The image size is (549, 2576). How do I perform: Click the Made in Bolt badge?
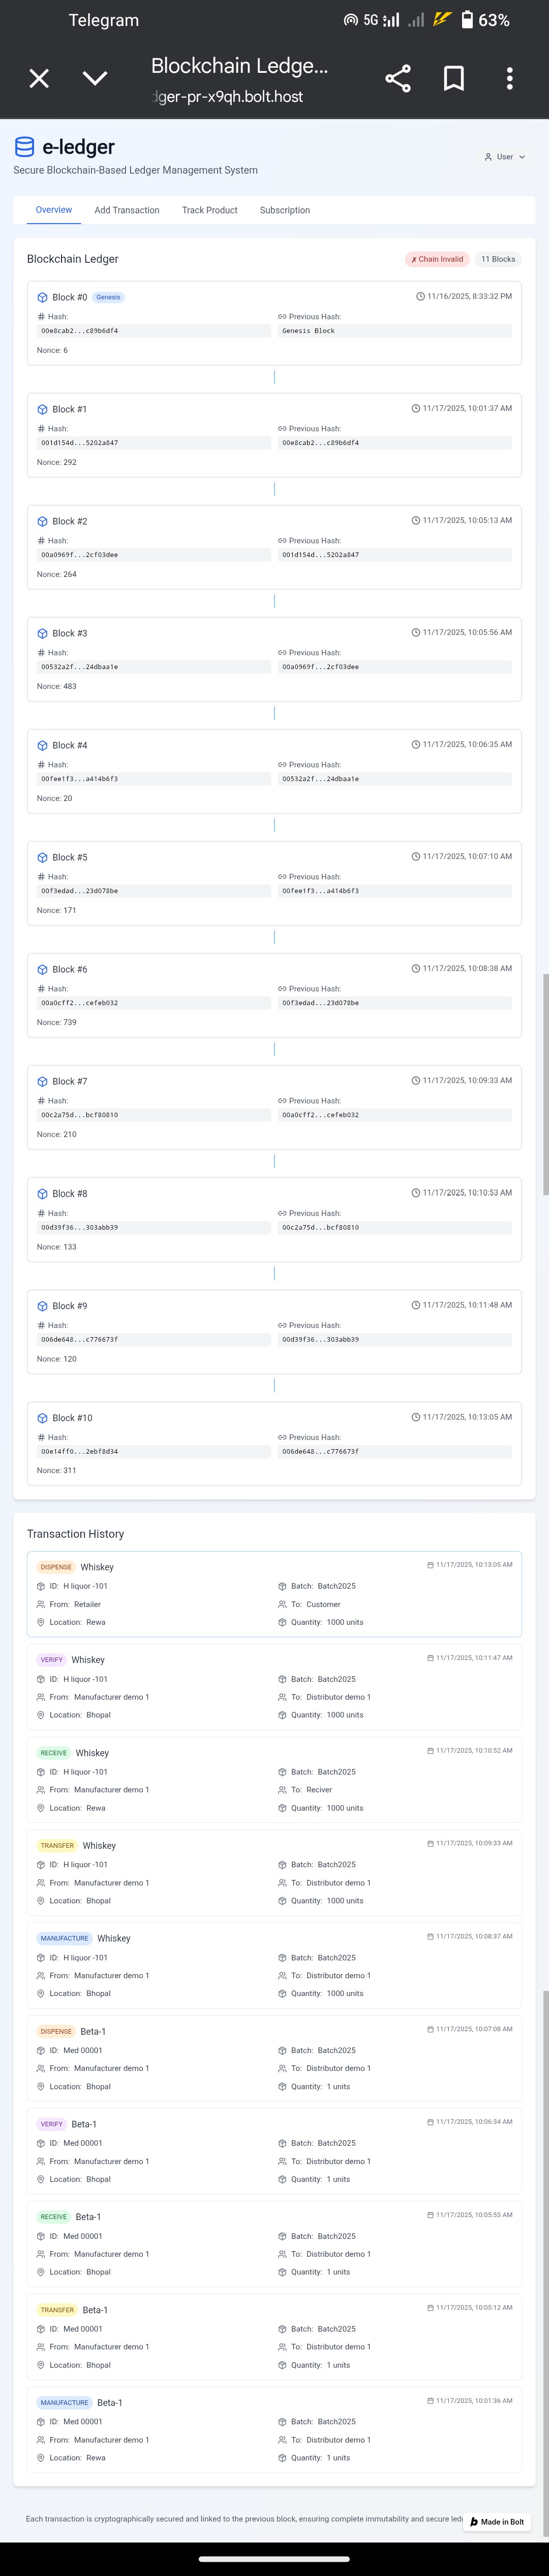[x=497, y=2522]
